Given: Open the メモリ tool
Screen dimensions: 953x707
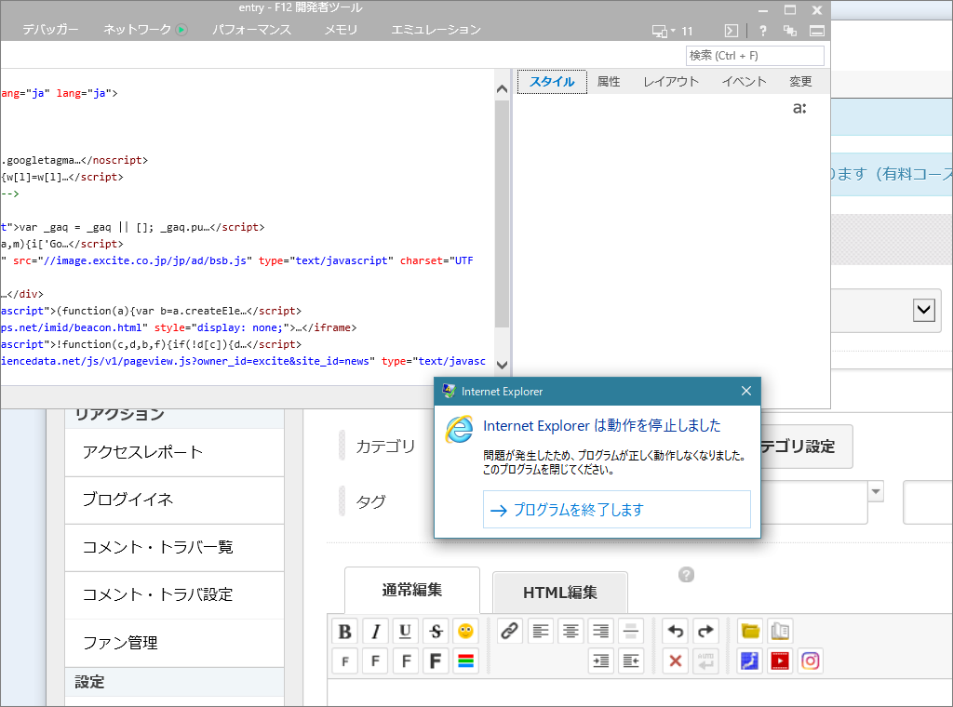Looking at the screenshot, I should [x=341, y=30].
